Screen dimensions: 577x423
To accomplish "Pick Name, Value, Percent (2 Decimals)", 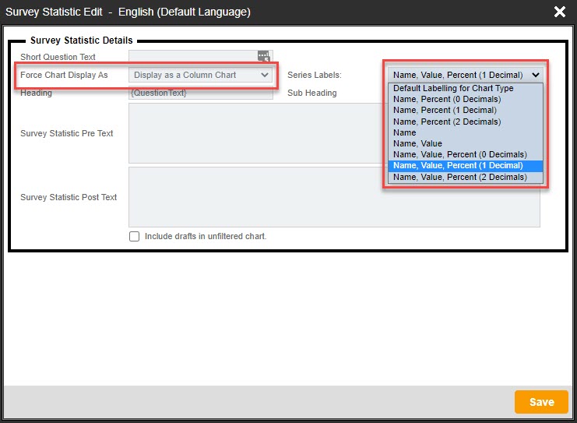I will coord(459,177).
